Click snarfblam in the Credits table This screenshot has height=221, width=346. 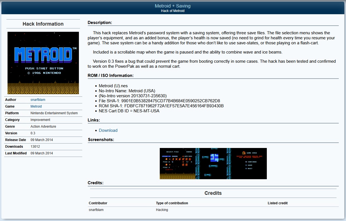click(x=96, y=210)
